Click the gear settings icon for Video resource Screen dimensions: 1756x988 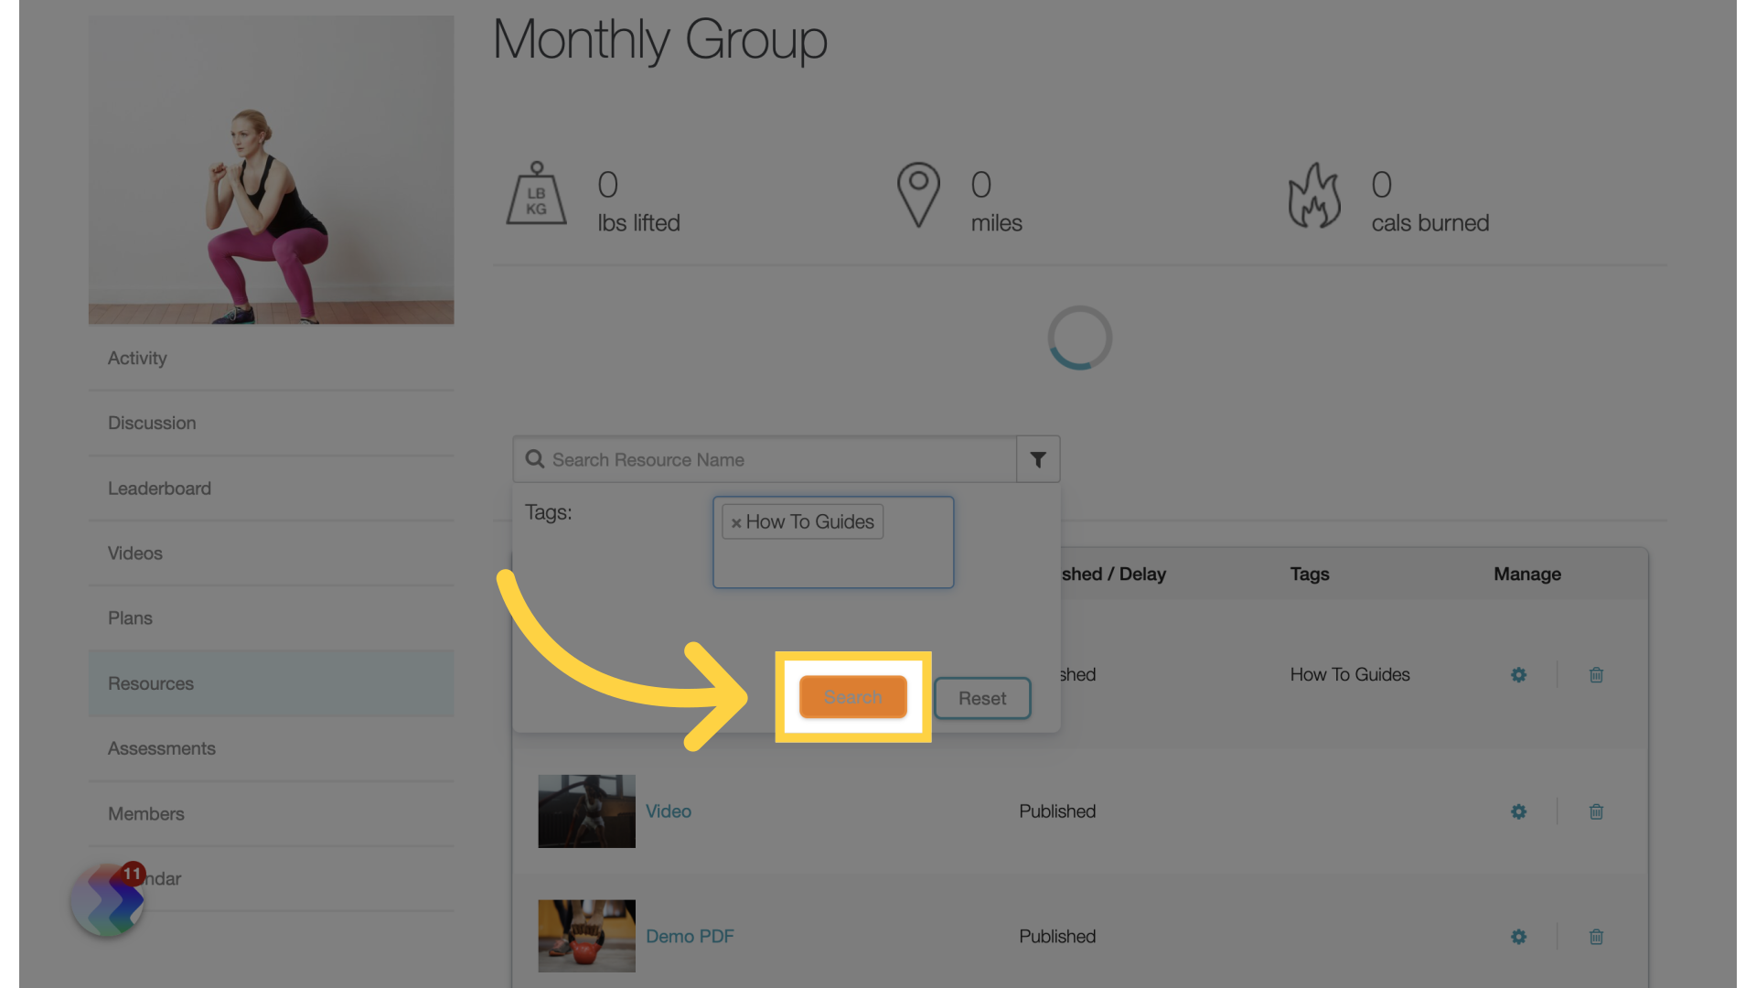pos(1518,811)
